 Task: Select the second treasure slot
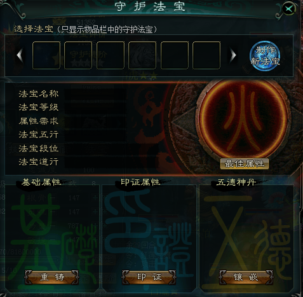(78, 55)
